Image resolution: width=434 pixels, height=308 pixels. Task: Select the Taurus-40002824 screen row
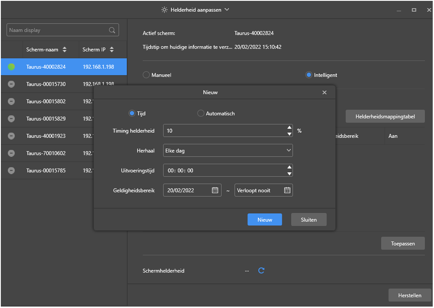point(64,67)
